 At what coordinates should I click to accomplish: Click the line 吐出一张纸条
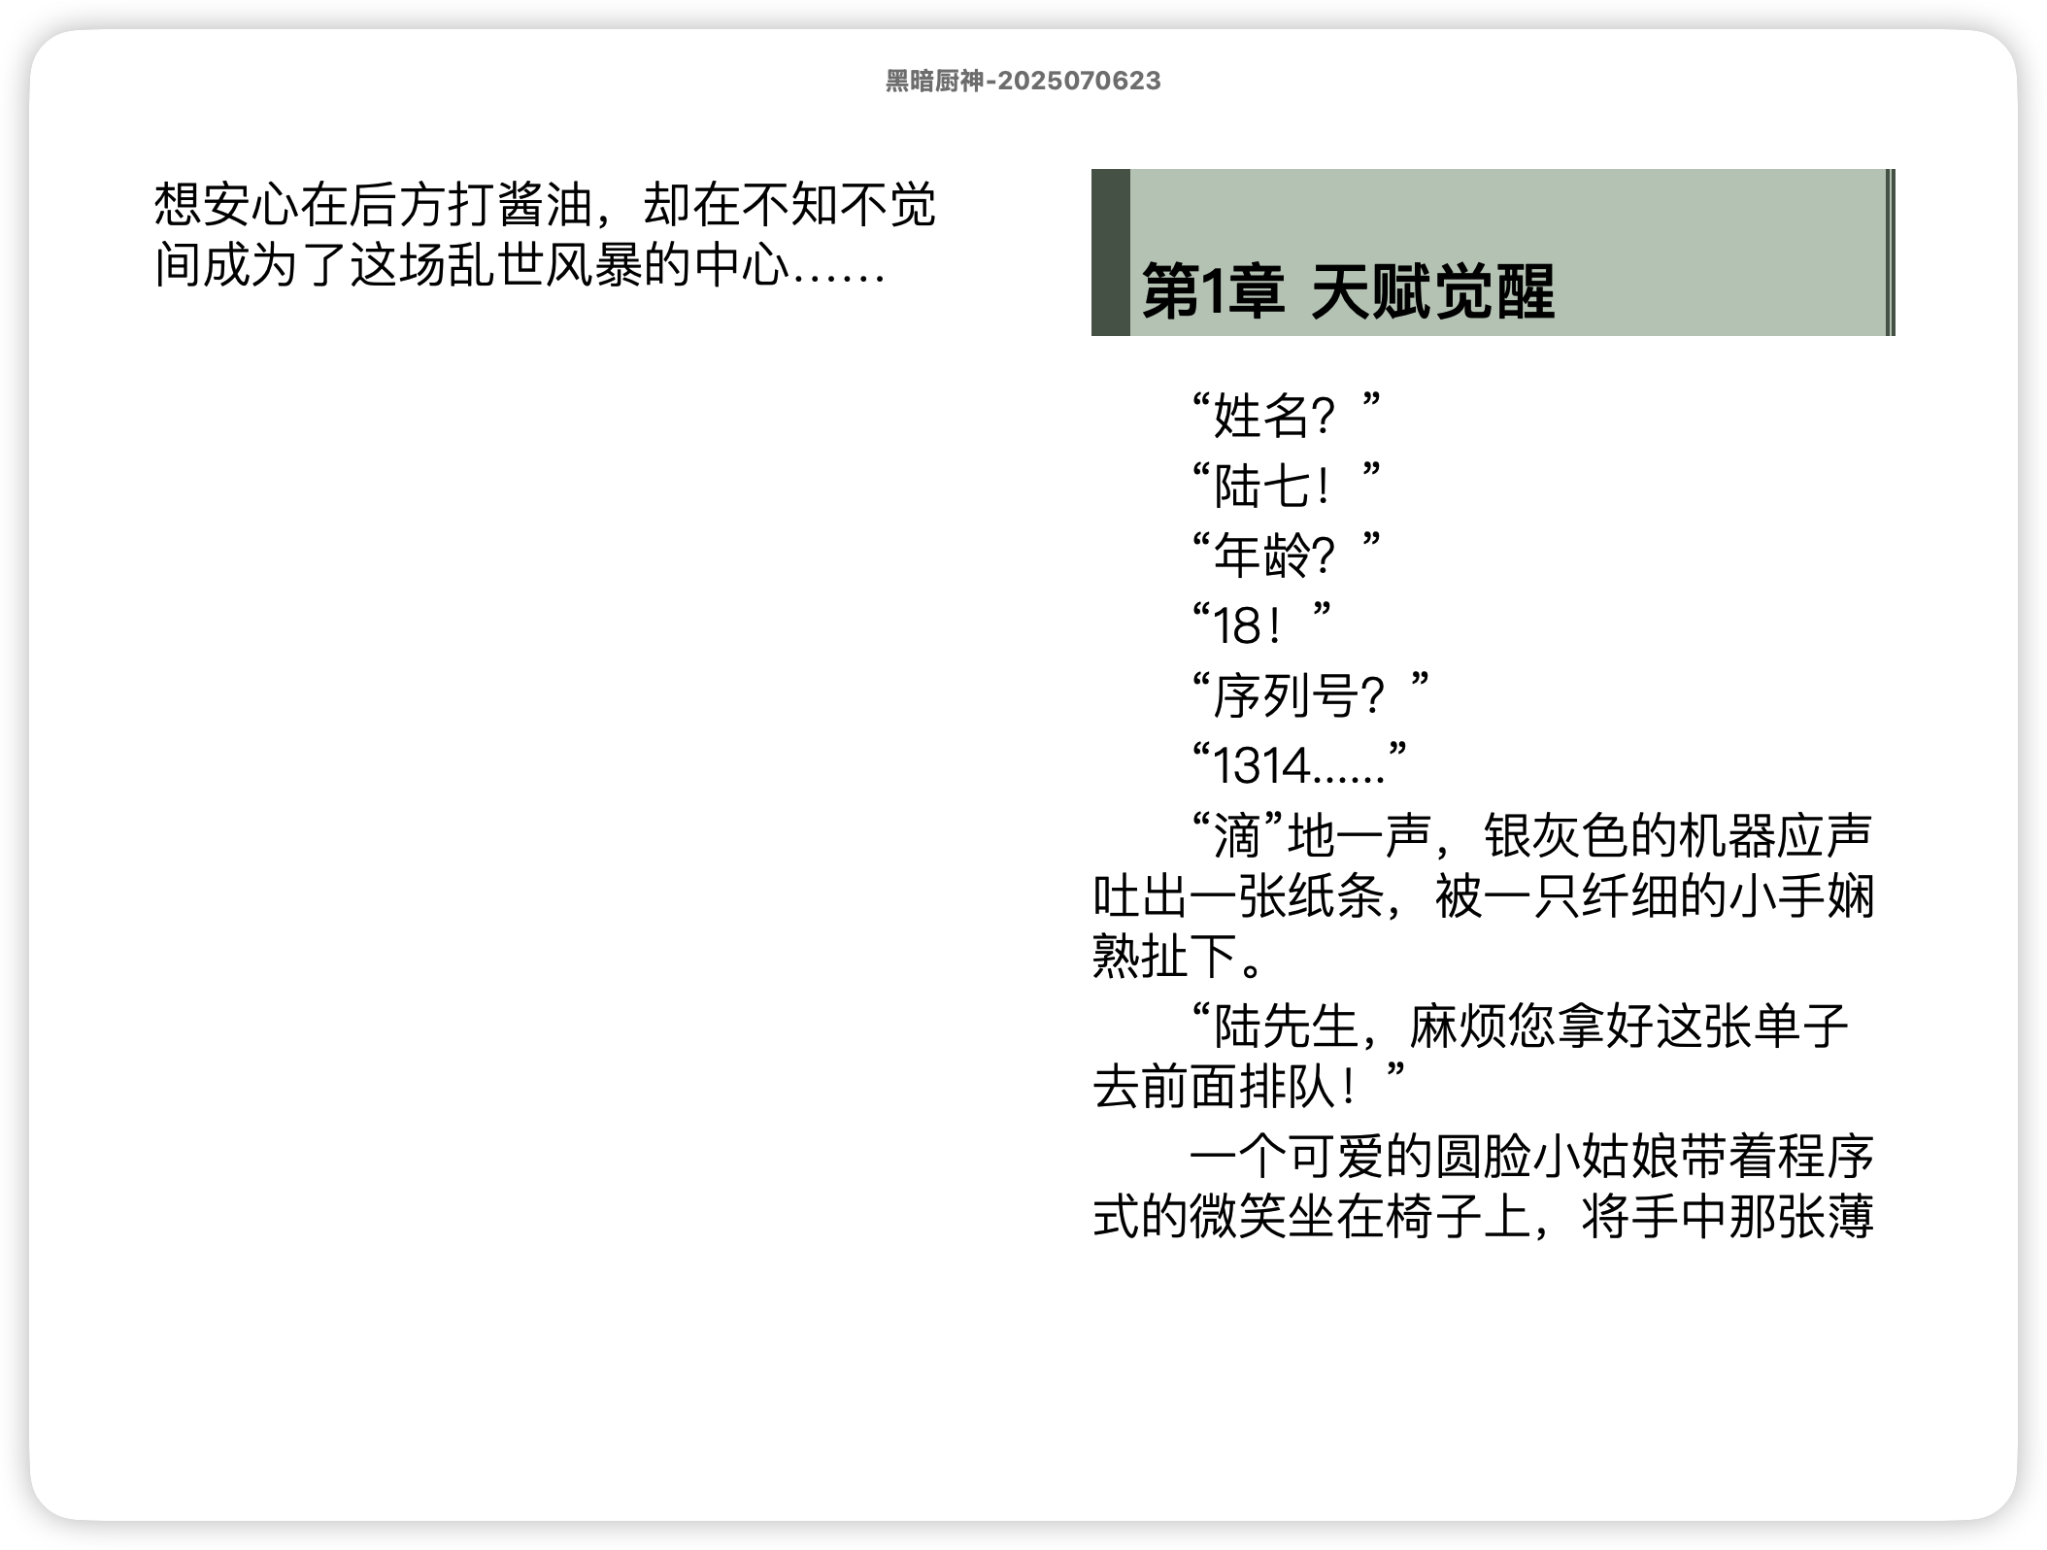[x=1483, y=896]
